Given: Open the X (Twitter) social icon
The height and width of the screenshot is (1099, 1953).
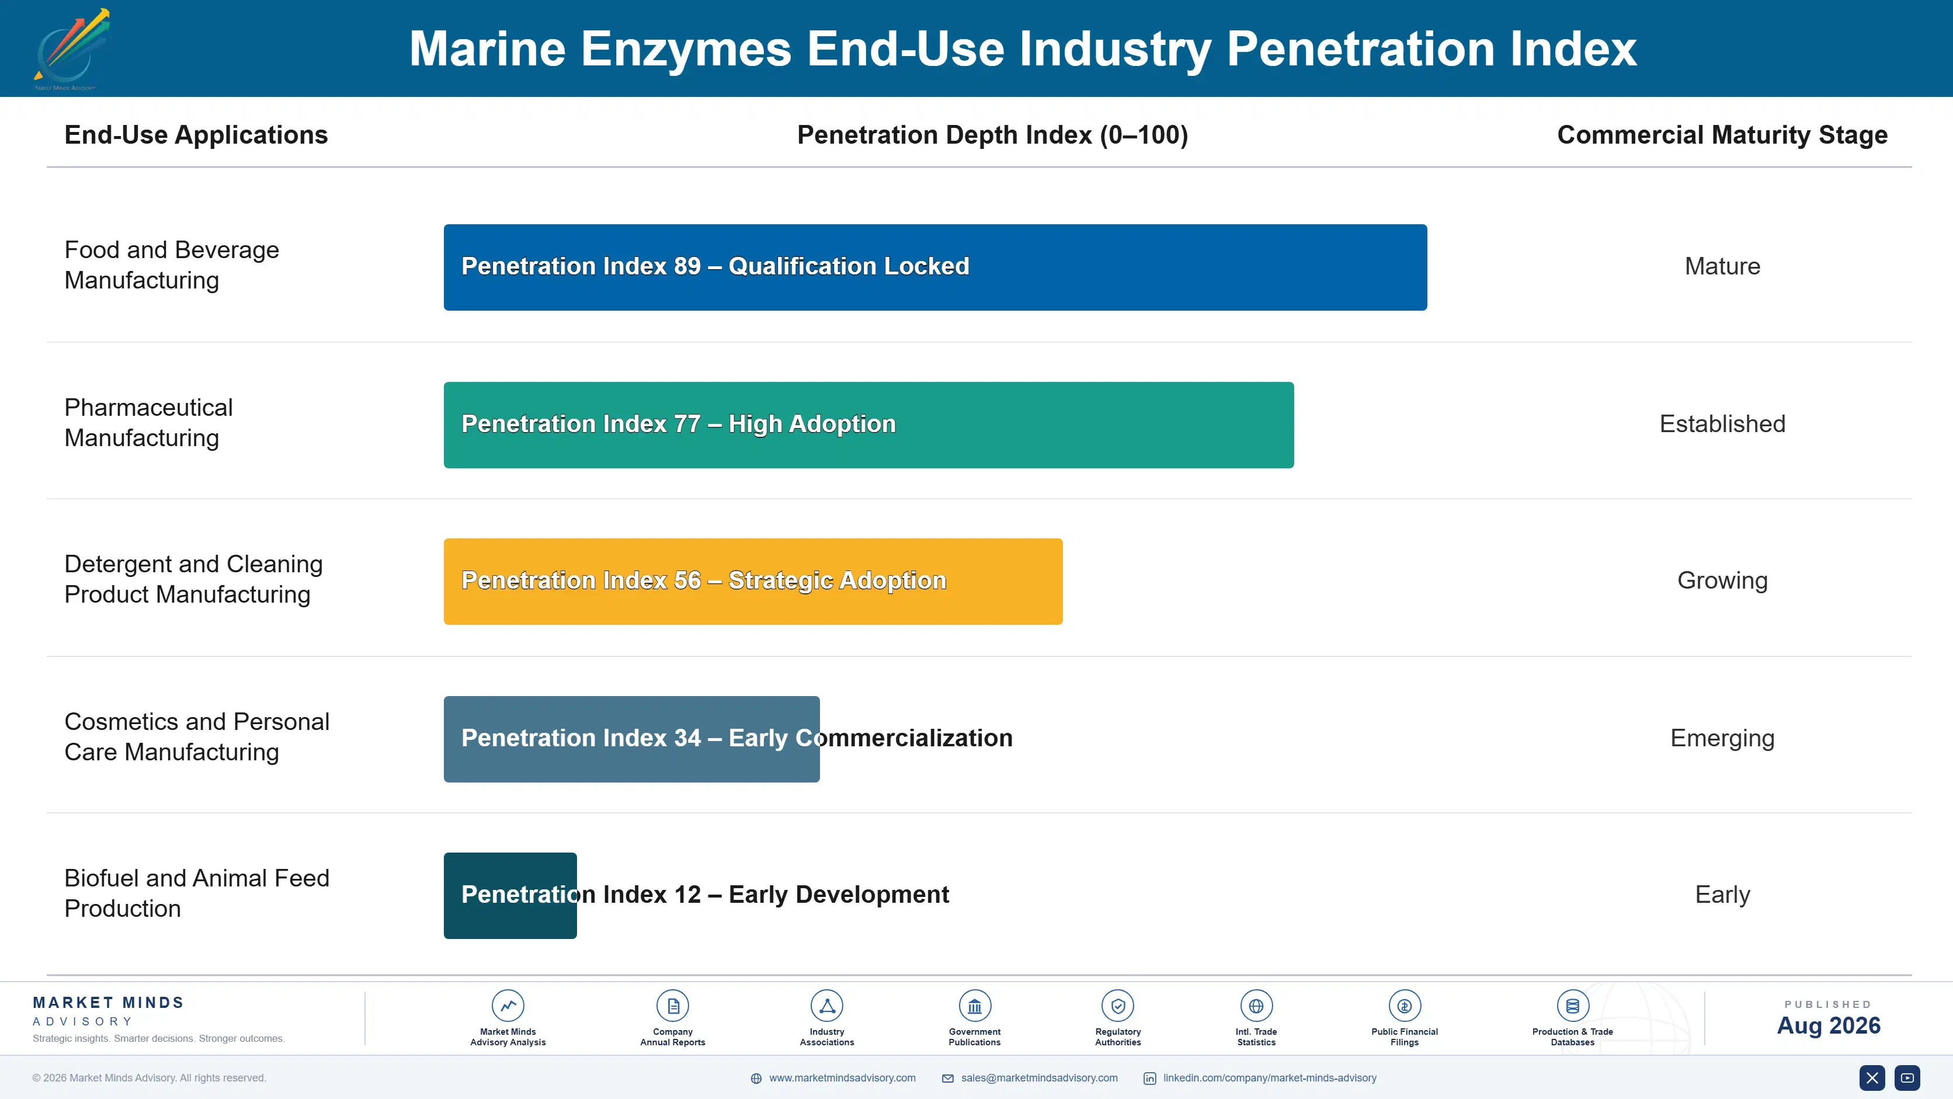Looking at the screenshot, I should 1872,1078.
